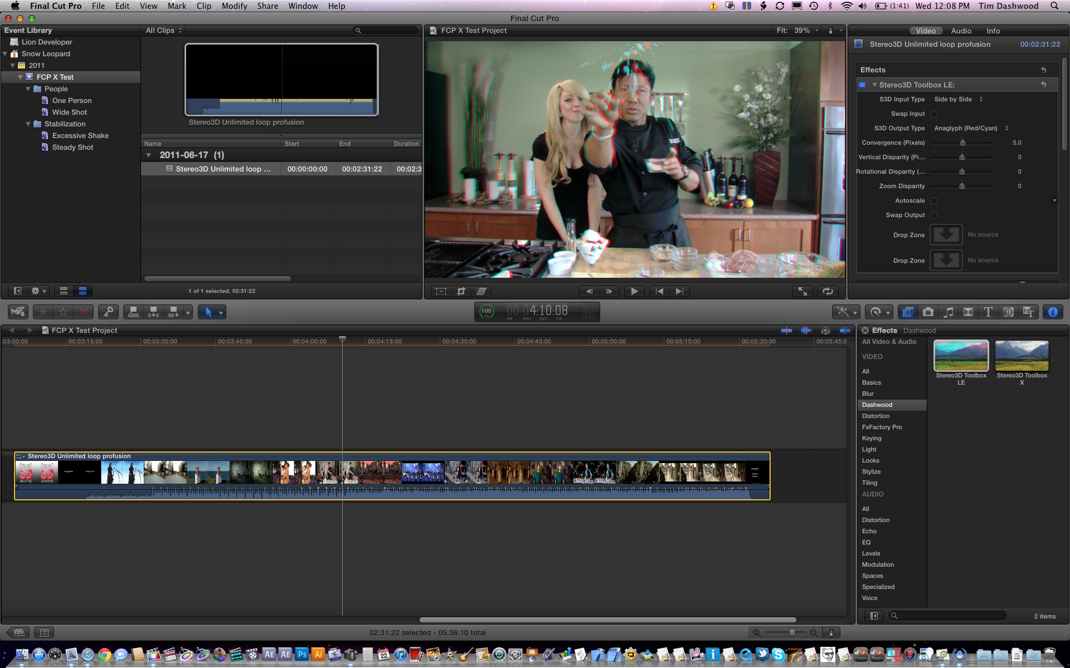Screen dimensions: 1070x668
Task: Play the project in the viewer
Action: [634, 291]
